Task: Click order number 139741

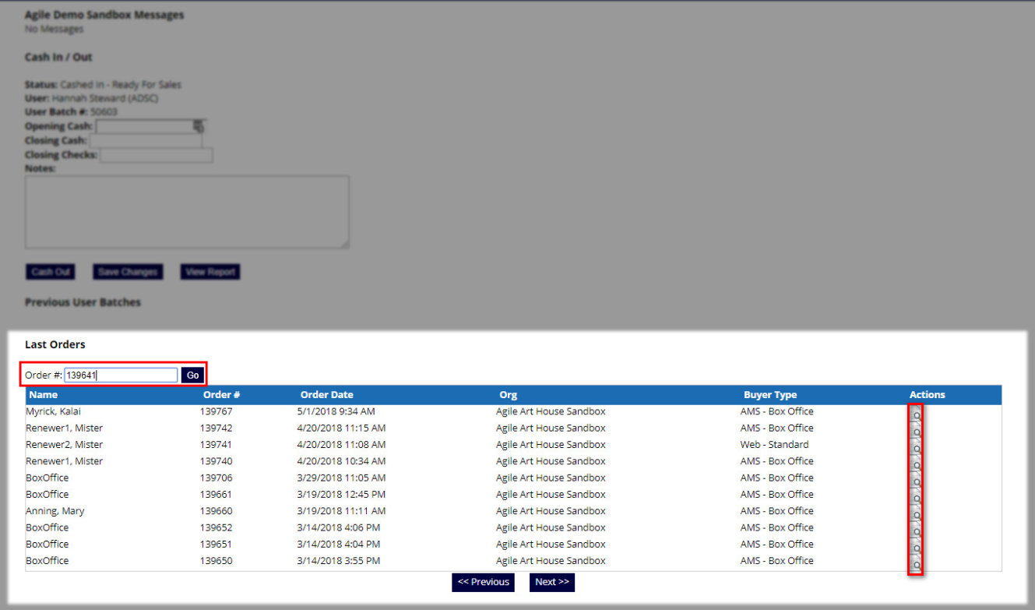Action: point(217,445)
